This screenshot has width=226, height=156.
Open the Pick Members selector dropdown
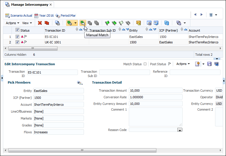point(80,83)
